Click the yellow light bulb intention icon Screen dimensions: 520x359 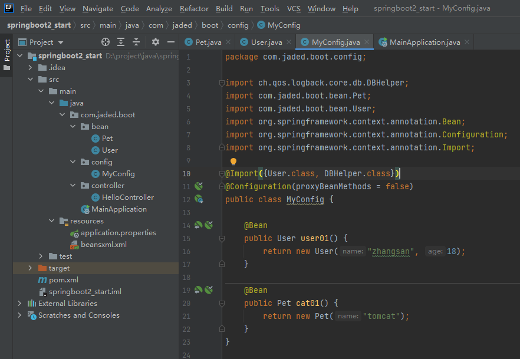tap(233, 162)
